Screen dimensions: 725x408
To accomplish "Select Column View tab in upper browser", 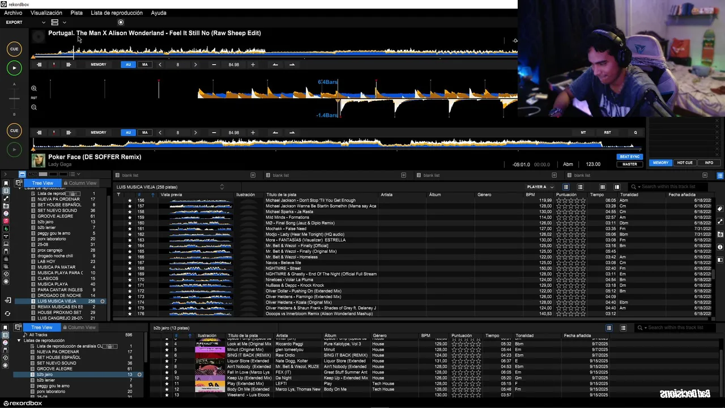I will (80, 183).
